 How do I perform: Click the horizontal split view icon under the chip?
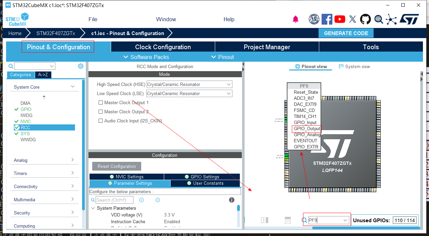[287, 220]
